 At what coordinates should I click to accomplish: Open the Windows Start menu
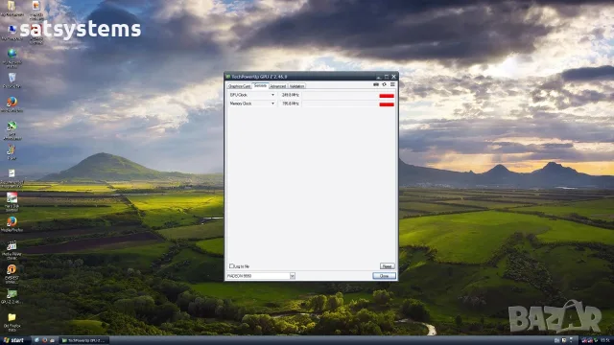click(14, 340)
